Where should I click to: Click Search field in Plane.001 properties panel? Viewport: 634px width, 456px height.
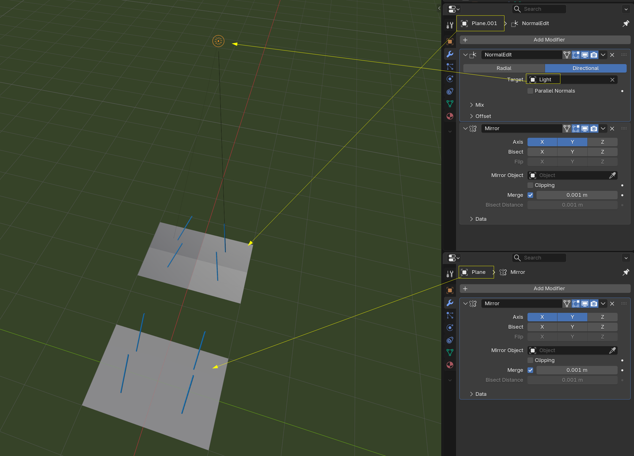(539, 9)
